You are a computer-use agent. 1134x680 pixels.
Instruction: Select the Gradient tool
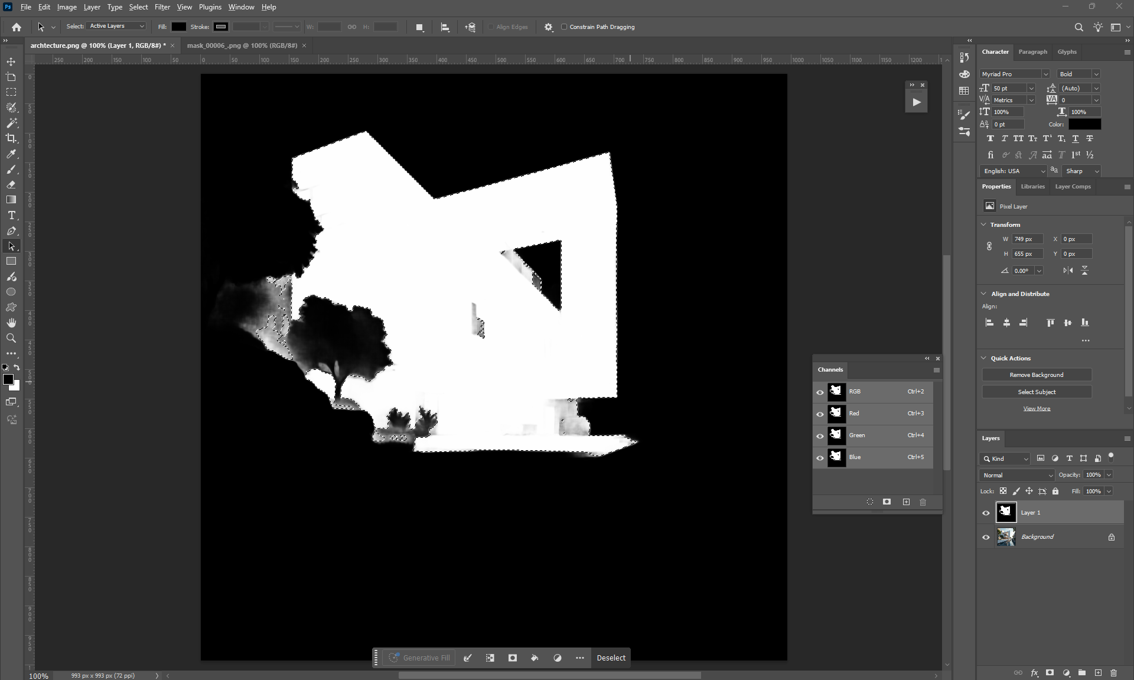tap(11, 200)
